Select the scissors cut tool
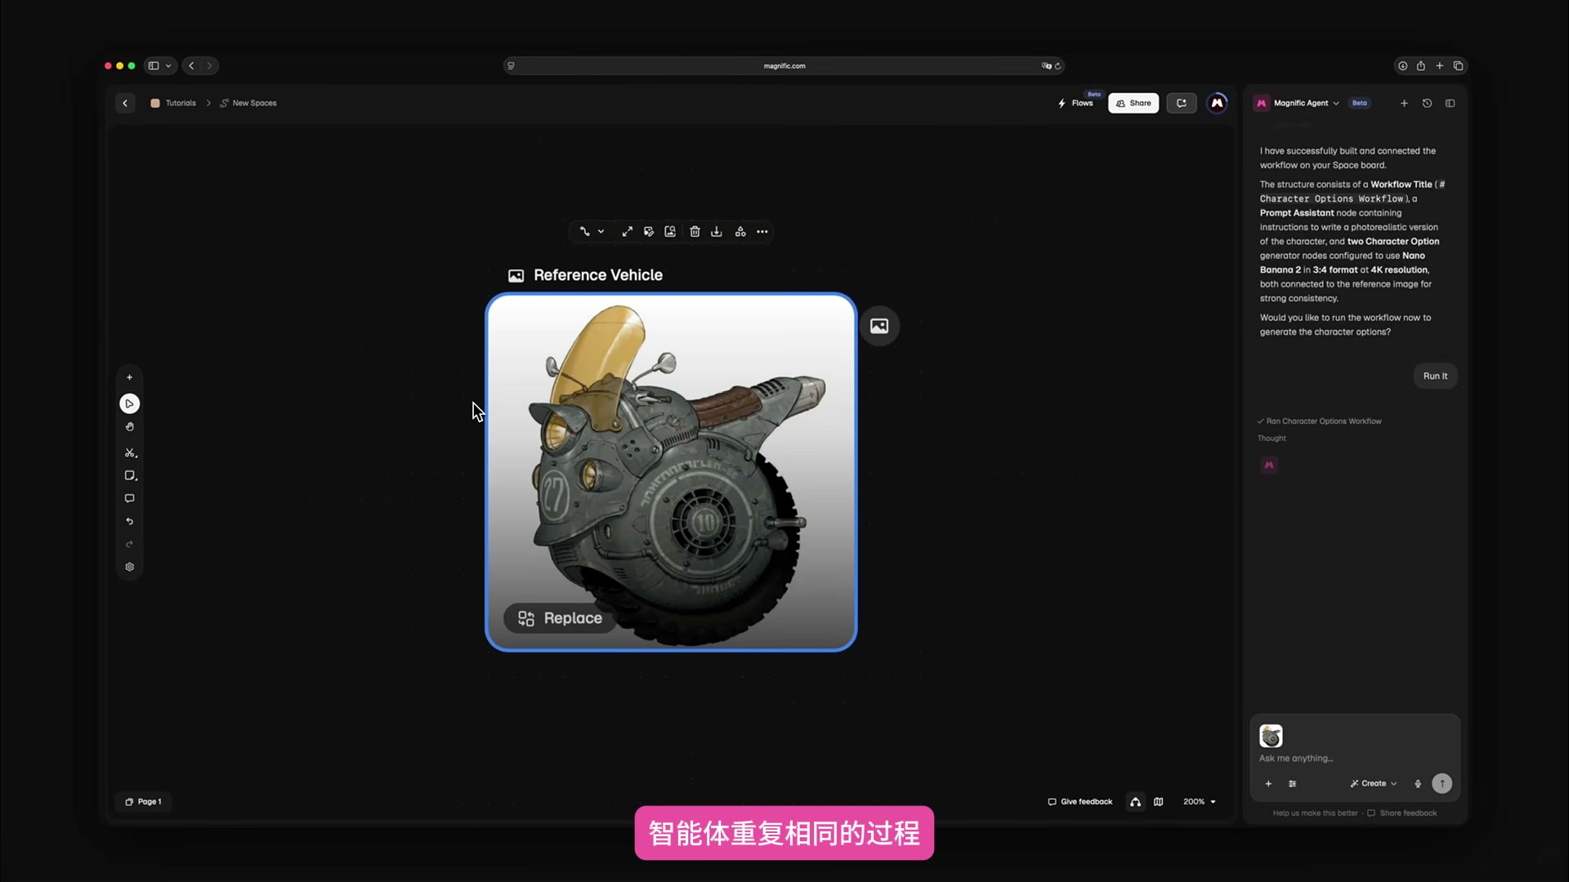 click(x=130, y=452)
